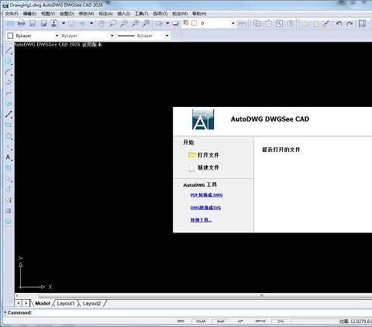
Task: Click the tab scroll right arrow
Action: 26,303
